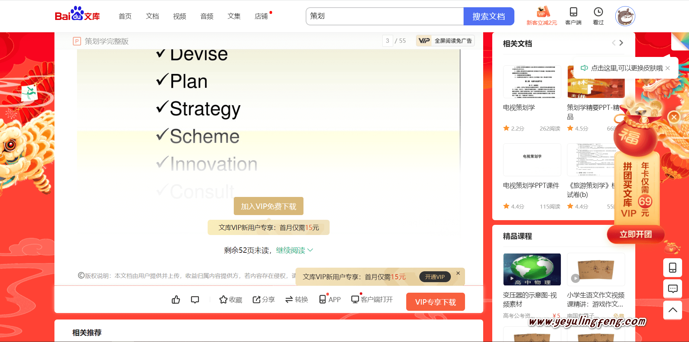
Task: Open the 音频 navigation tab
Action: pyautogui.click(x=207, y=16)
